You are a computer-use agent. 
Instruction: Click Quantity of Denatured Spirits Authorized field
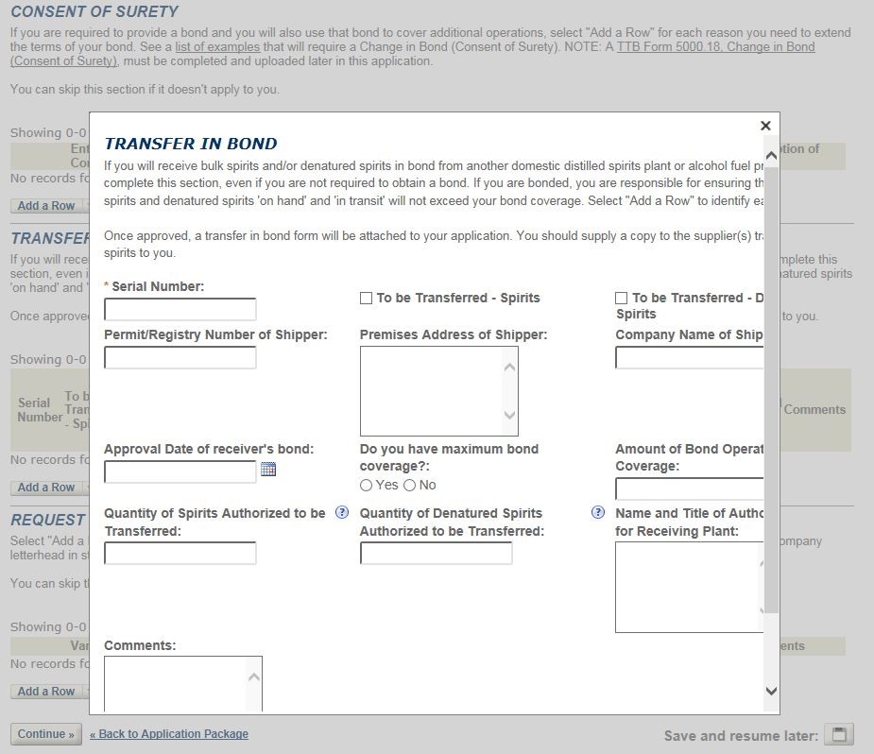click(436, 554)
